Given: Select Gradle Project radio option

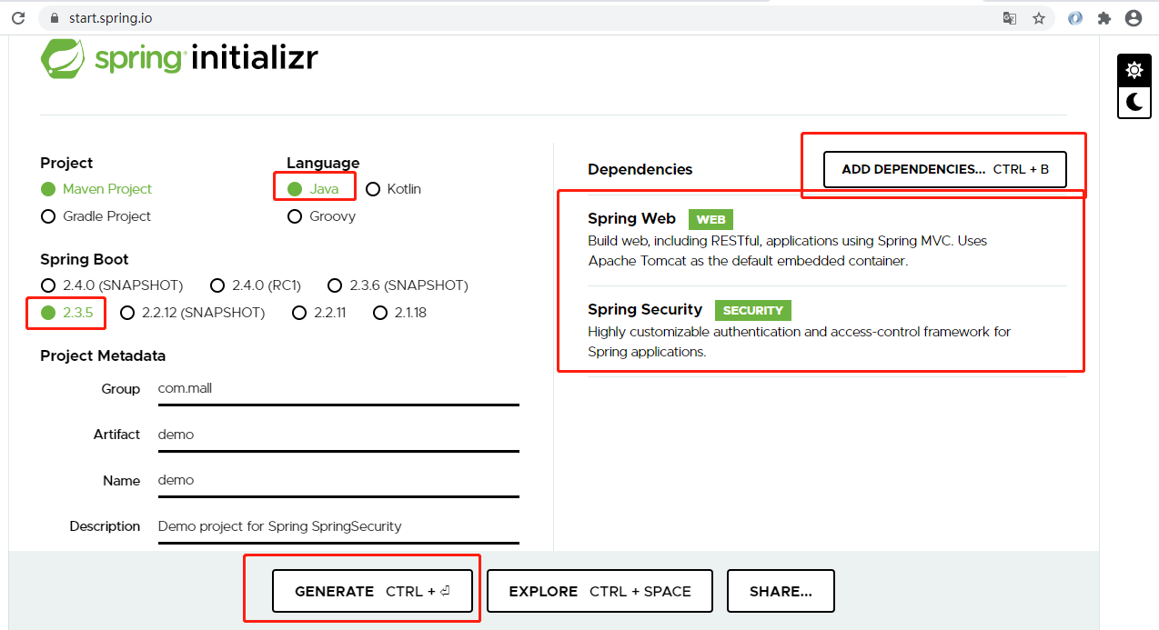Looking at the screenshot, I should [96, 216].
